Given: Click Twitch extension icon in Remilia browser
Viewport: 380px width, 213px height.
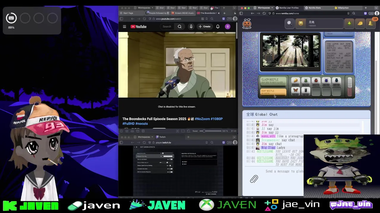Looking at the screenshot, I should click(x=365, y=13).
